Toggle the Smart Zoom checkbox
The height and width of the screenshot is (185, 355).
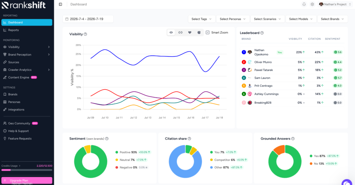[x=208, y=32]
